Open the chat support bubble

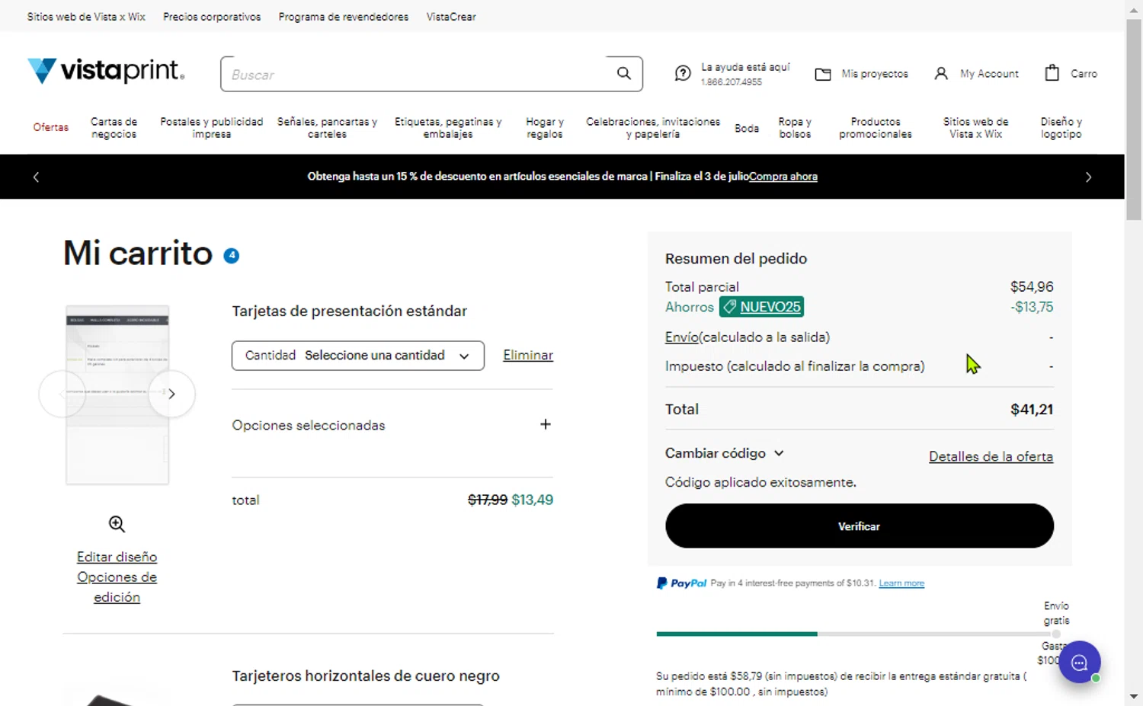(x=1079, y=662)
